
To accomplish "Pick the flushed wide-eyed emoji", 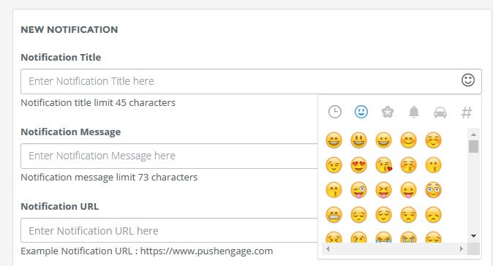I will point(433,190).
